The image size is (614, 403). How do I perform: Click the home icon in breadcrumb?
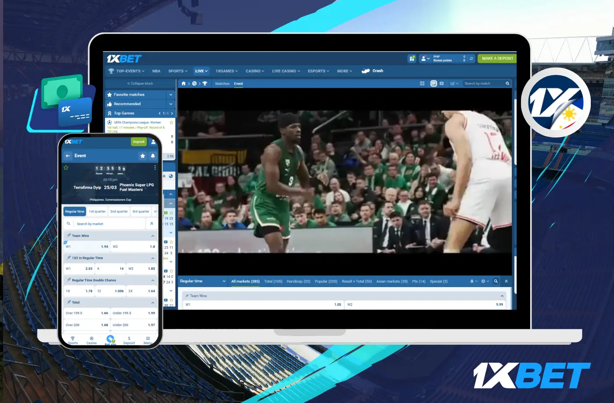pos(184,83)
